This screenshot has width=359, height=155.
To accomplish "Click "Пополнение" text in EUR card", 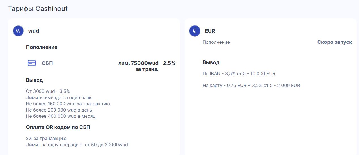I will coord(216,42).
